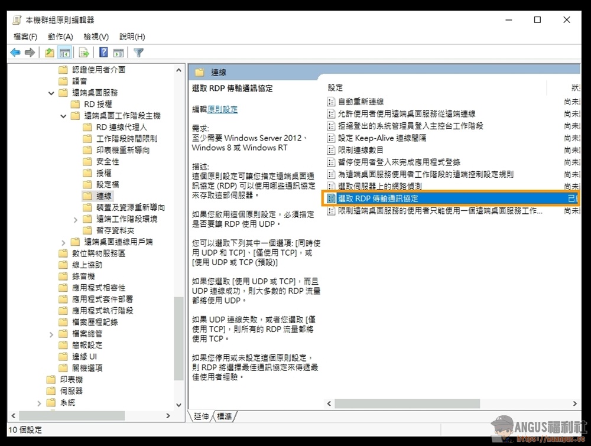Select 數位購物服務區 in the tree
591x446 pixels.
click(98, 253)
